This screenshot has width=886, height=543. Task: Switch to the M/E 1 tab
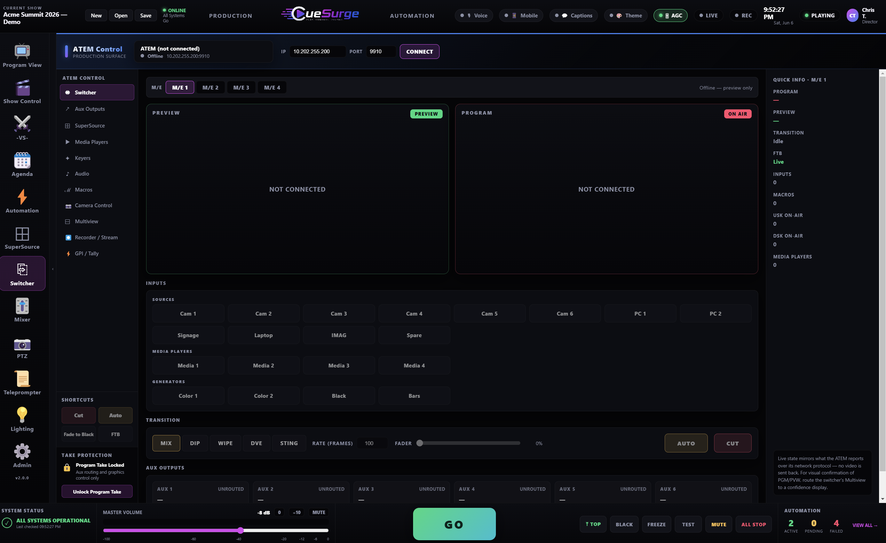pyautogui.click(x=180, y=87)
